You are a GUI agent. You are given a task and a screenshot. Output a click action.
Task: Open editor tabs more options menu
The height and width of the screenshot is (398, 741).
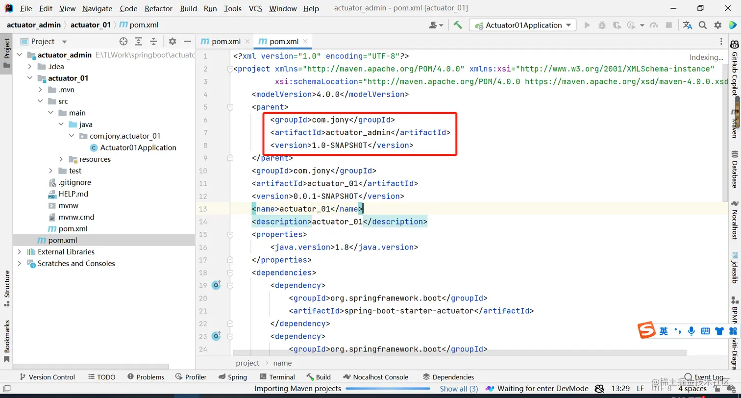(x=721, y=42)
